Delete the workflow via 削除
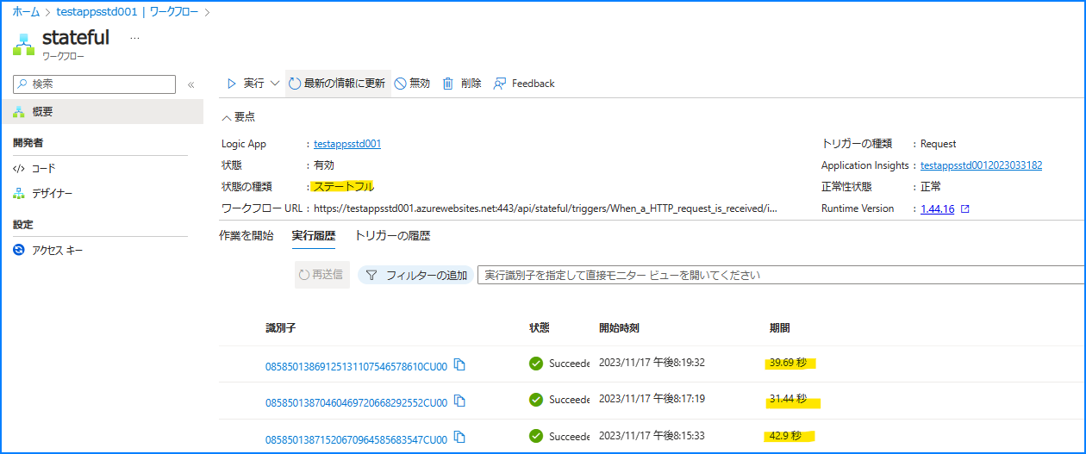The image size is (1086, 454). 462,84
